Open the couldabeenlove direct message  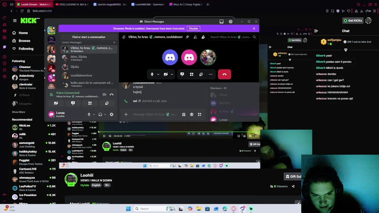(89, 75)
